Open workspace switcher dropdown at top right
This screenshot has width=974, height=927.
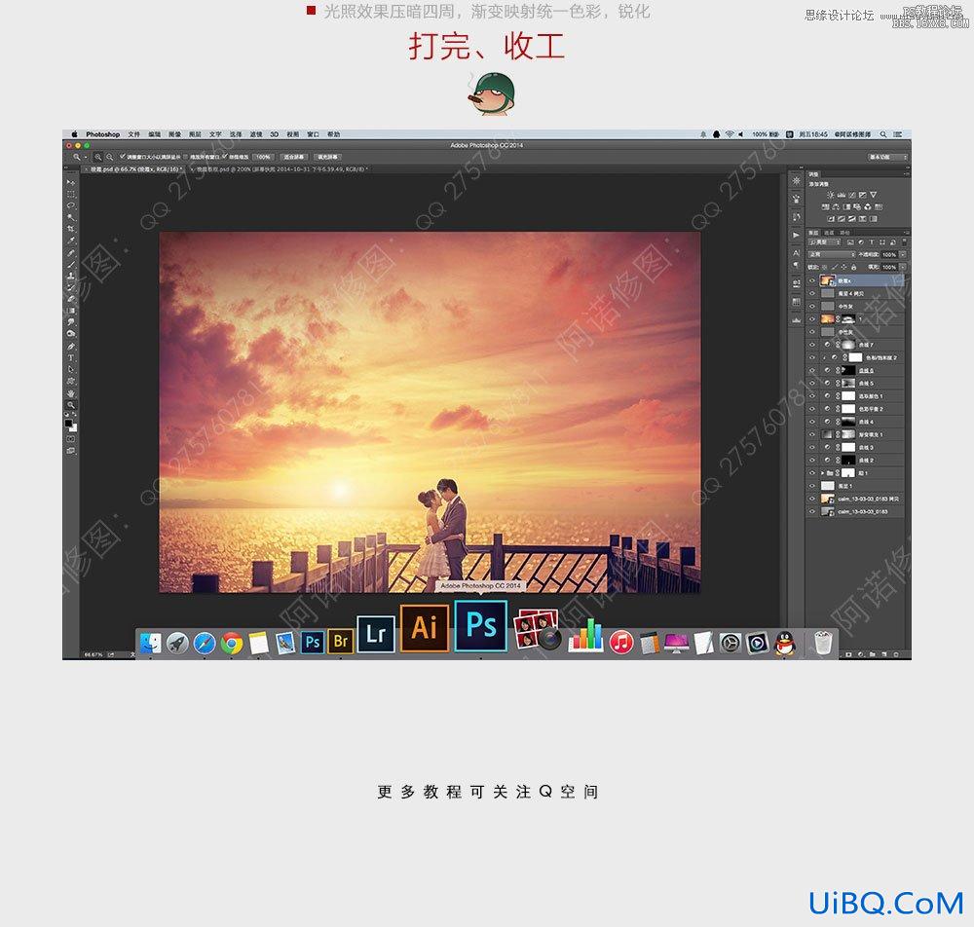[887, 157]
